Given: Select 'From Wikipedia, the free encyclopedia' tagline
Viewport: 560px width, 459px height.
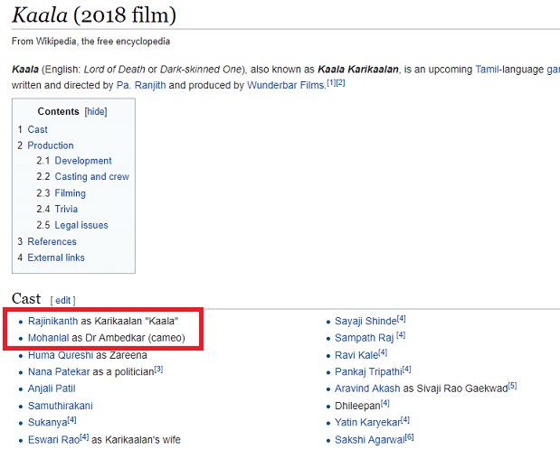Looking at the screenshot, I should coord(90,42).
